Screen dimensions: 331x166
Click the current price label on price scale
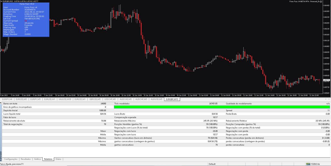pos(327,80)
